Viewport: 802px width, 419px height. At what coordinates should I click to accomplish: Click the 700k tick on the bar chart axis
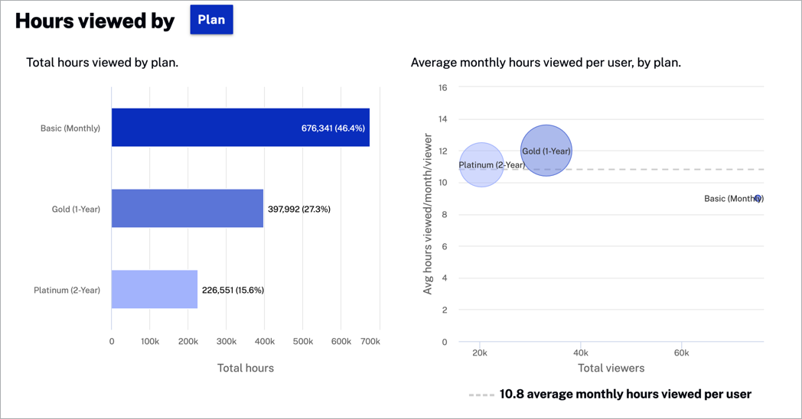[x=370, y=341]
